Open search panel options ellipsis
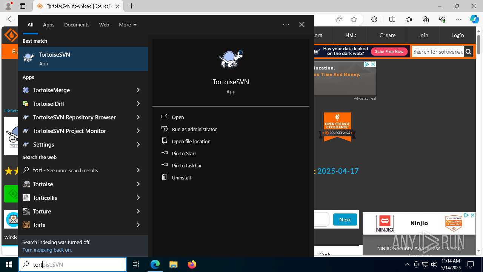Screen dimensions: 483x272 tap(286, 25)
